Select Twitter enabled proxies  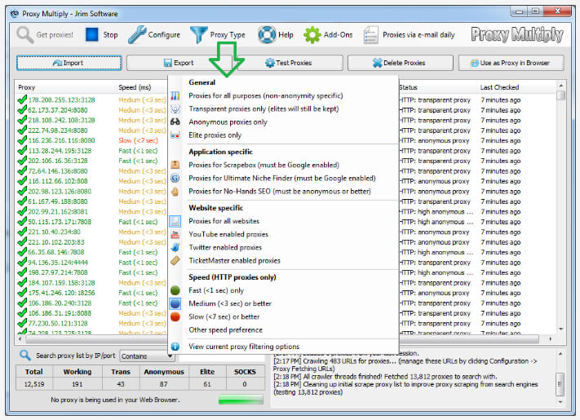point(225,247)
